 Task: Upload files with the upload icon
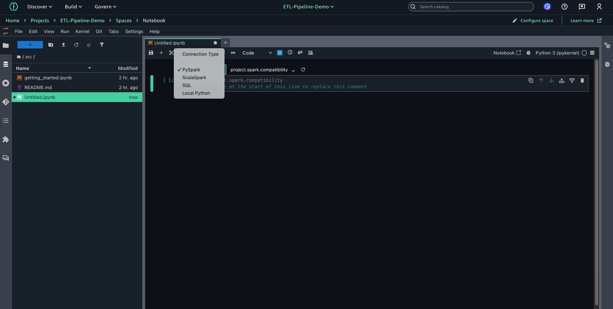(63, 45)
